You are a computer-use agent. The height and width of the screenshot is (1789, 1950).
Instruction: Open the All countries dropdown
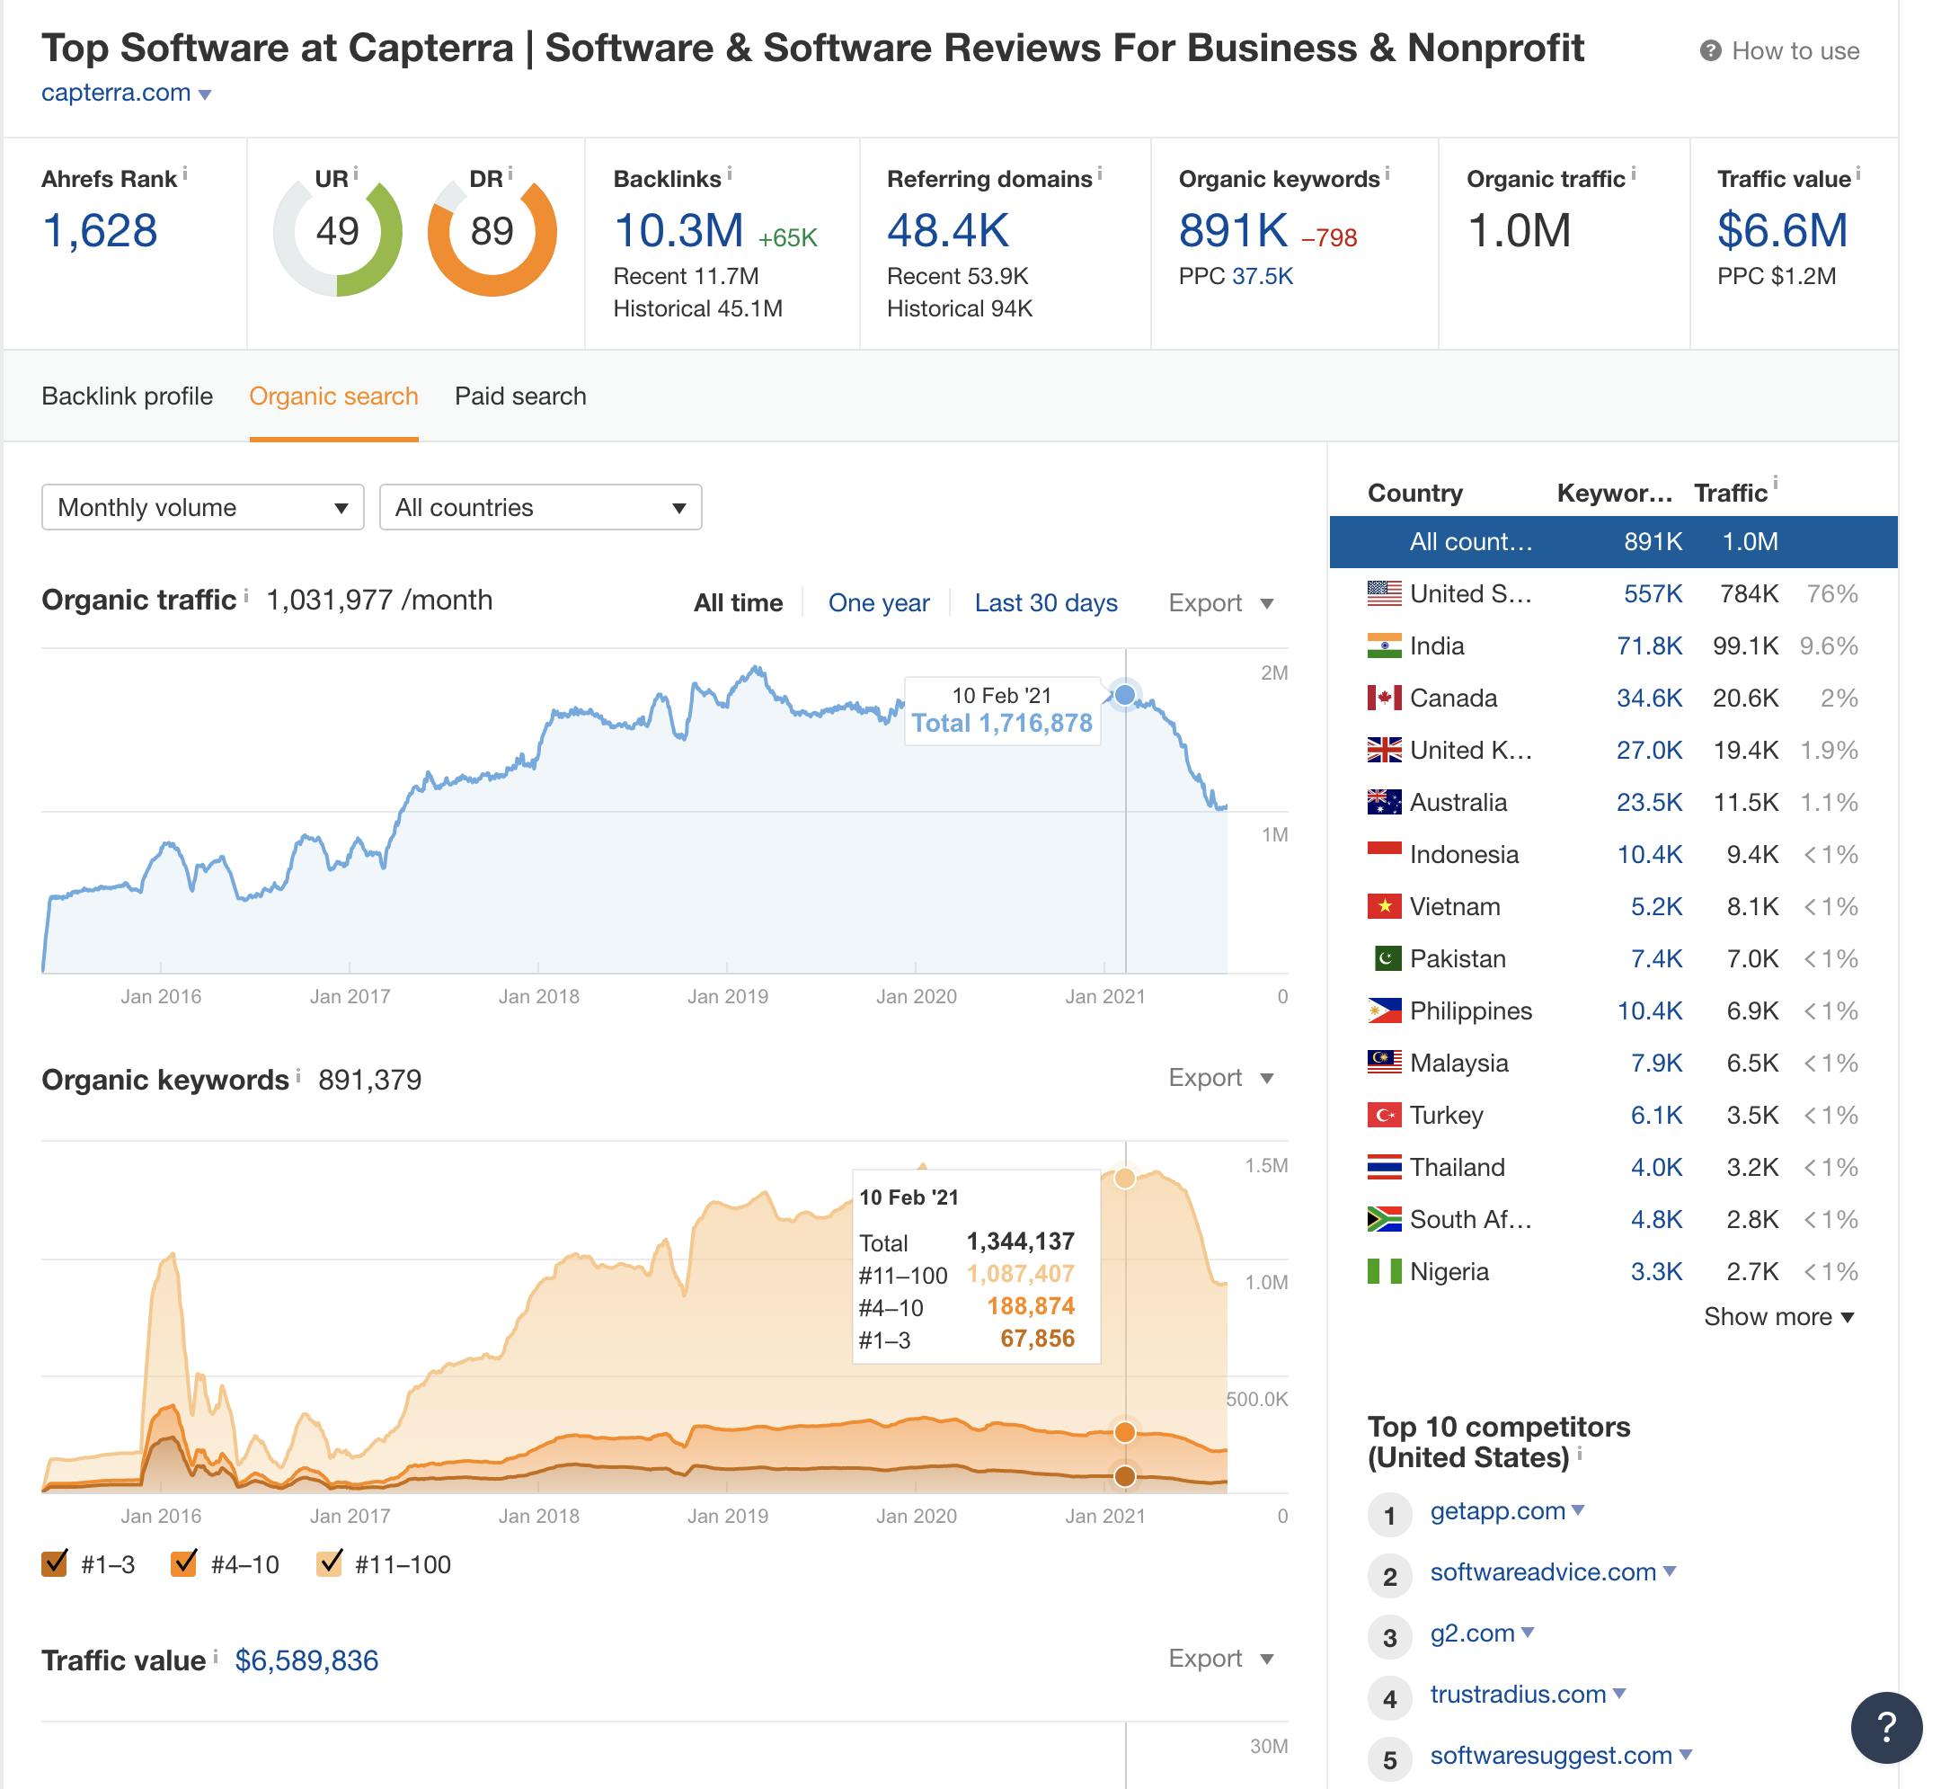(x=540, y=507)
